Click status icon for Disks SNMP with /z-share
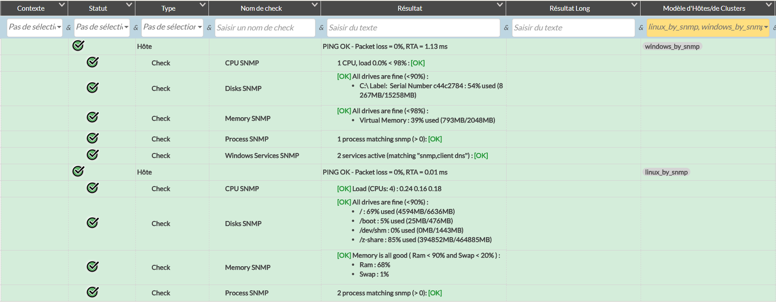 point(92,223)
